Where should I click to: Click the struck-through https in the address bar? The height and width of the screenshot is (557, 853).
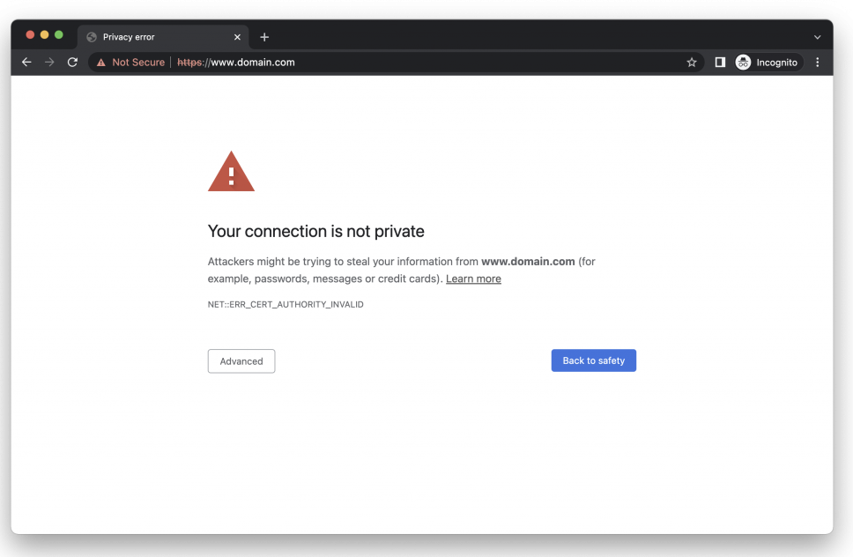click(x=188, y=62)
